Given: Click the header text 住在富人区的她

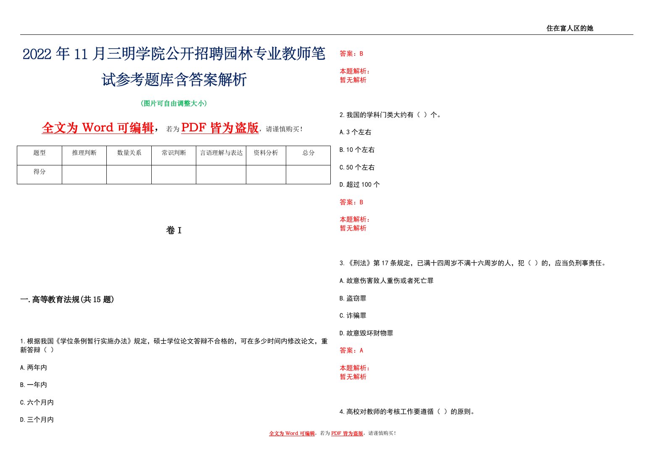Looking at the screenshot, I should click(x=569, y=28).
